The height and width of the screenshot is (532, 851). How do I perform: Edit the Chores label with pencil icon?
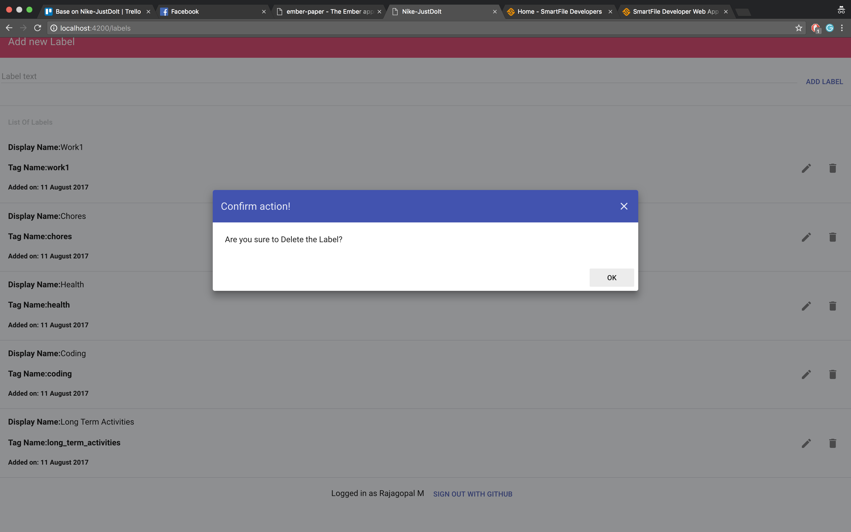click(806, 237)
